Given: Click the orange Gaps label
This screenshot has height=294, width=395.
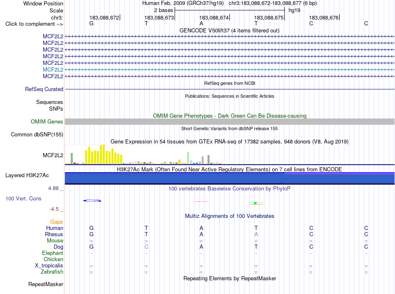Looking at the screenshot, I should 57,222.
